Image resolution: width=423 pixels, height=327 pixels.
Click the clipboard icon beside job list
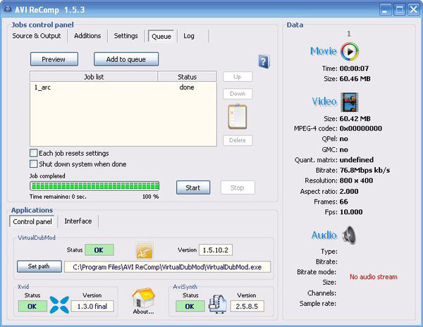coord(237,116)
